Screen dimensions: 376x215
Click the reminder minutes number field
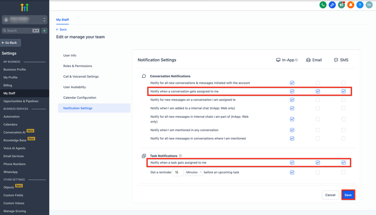(178, 172)
